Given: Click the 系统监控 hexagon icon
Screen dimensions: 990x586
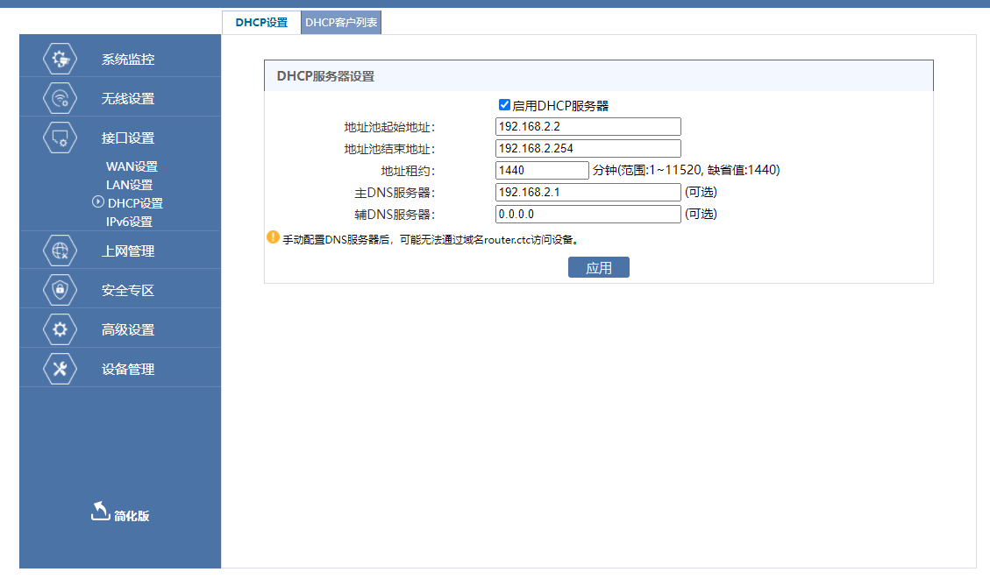Looking at the screenshot, I should coord(60,59).
